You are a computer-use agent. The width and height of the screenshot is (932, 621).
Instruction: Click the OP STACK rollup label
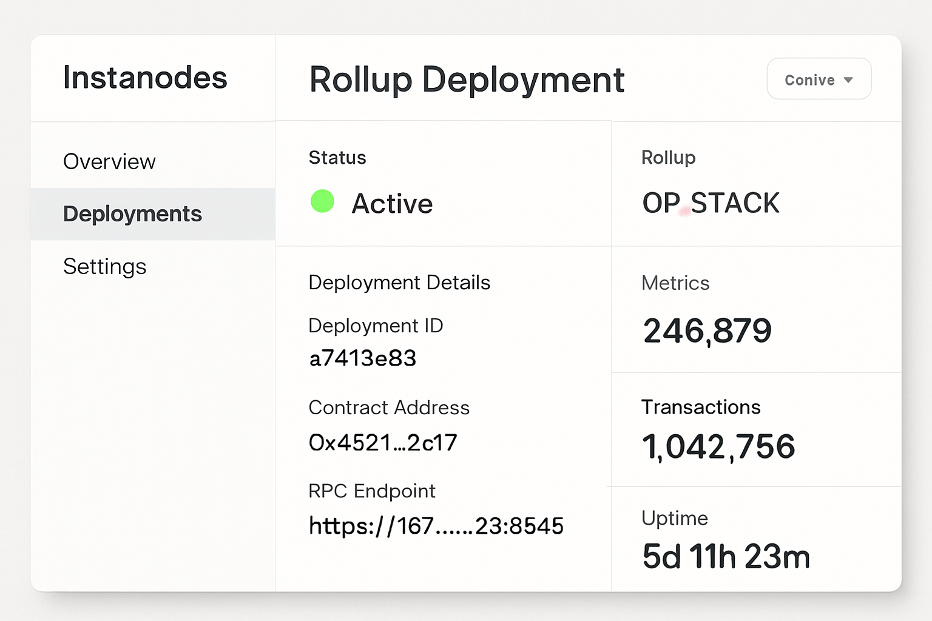(711, 203)
